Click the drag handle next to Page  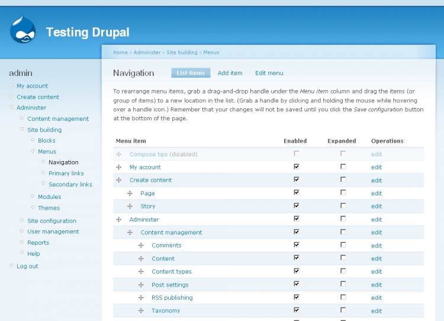click(x=130, y=194)
